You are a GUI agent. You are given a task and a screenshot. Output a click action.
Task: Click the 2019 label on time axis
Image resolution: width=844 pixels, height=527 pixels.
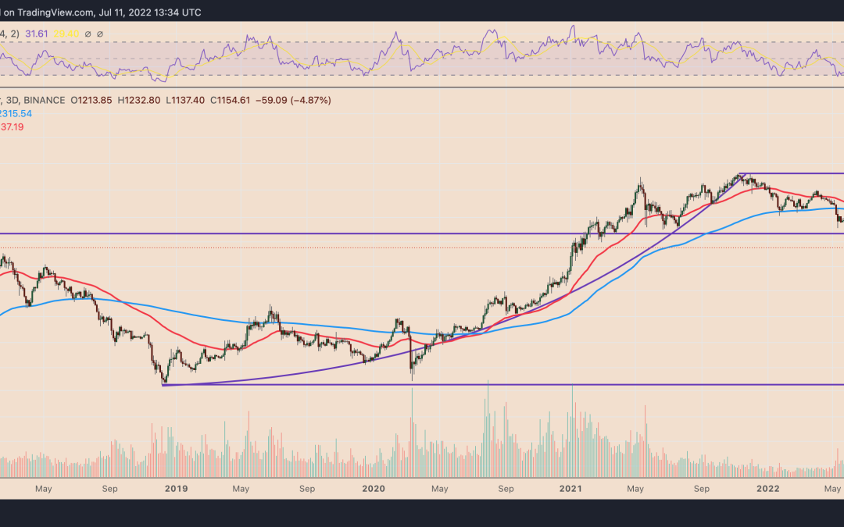pos(176,488)
